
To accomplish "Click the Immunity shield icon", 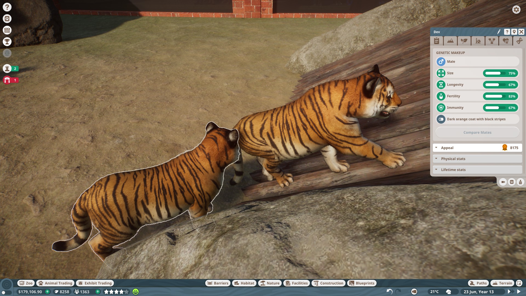I will click(441, 108).
